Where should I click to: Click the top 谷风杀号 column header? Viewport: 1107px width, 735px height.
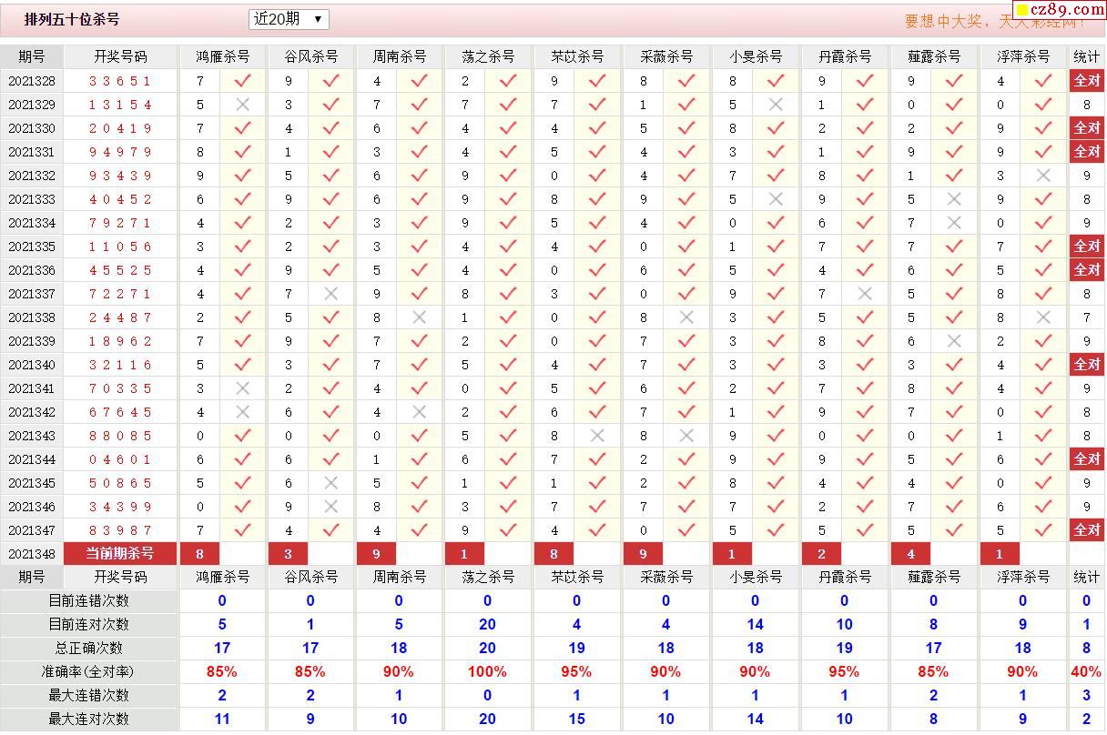(311, 56)
